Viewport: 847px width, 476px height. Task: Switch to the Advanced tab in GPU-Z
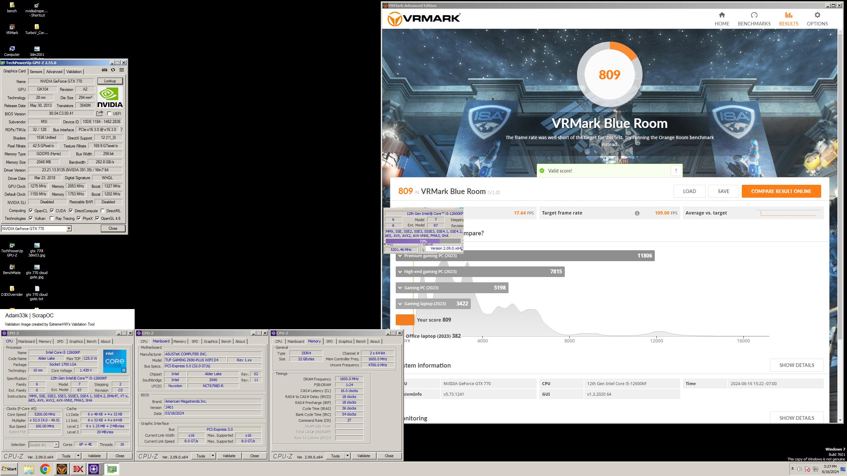click(x=54, y=72)
